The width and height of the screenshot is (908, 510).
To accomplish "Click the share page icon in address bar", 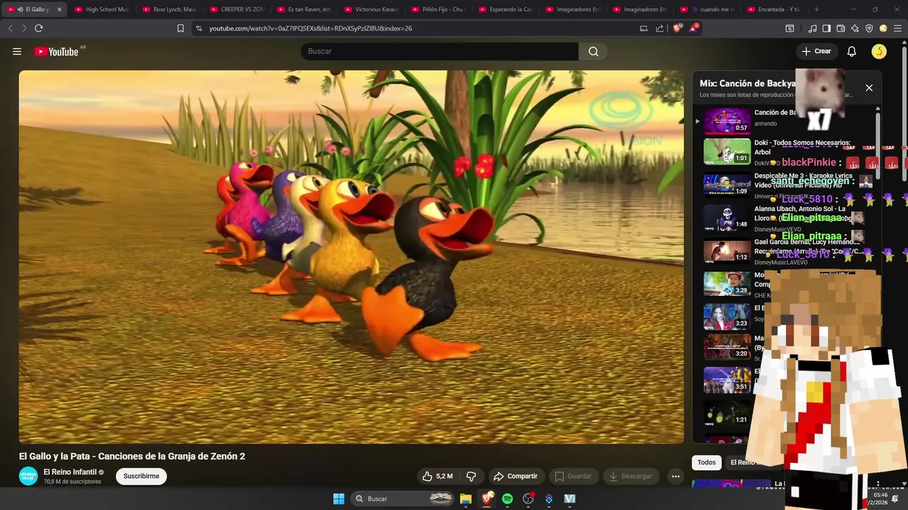I will [x=660, y=28].
